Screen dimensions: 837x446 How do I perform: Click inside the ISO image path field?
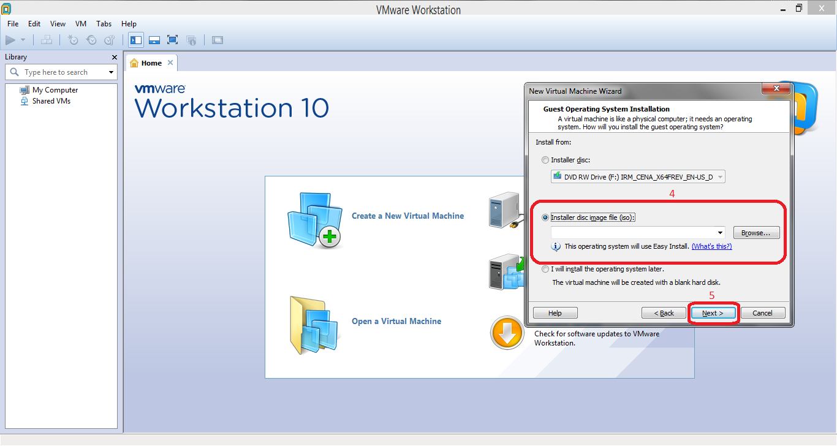(633, 233)
